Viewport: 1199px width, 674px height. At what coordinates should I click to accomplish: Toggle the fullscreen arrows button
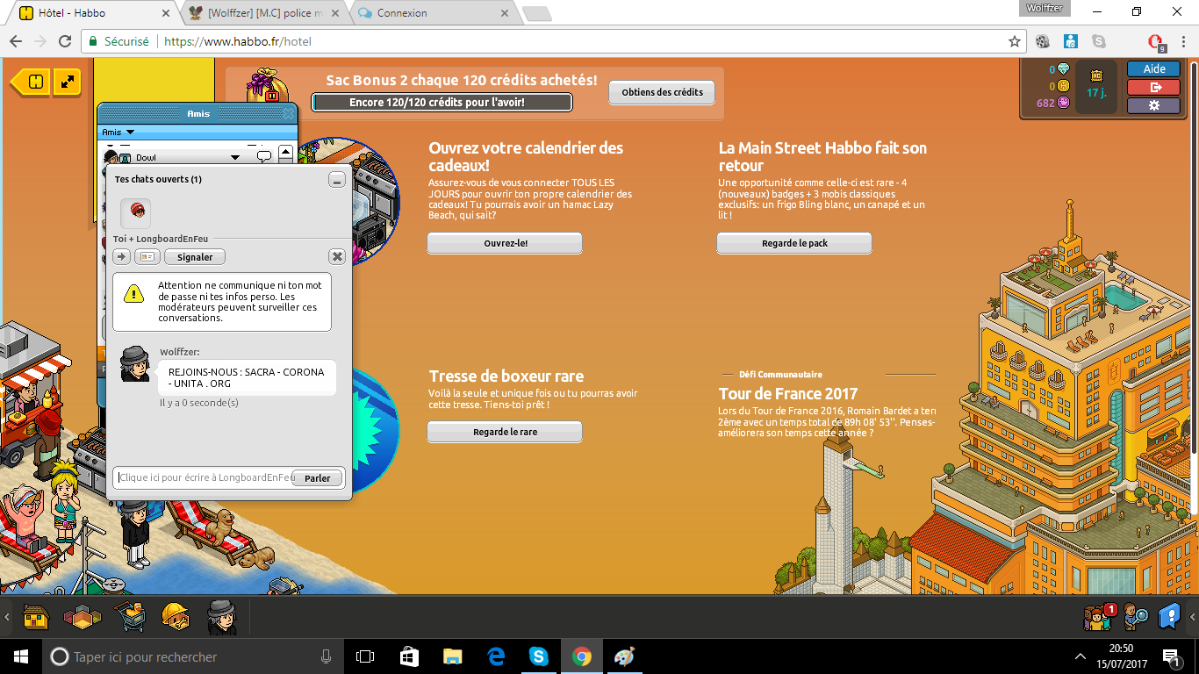pos(67,82)
